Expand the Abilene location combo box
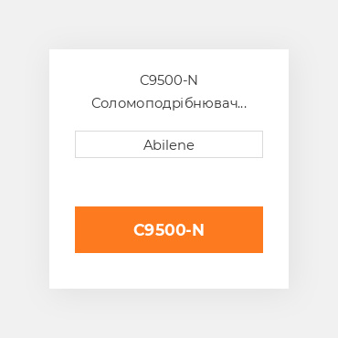Screen dimensions: 338x338 pos(169,144)
